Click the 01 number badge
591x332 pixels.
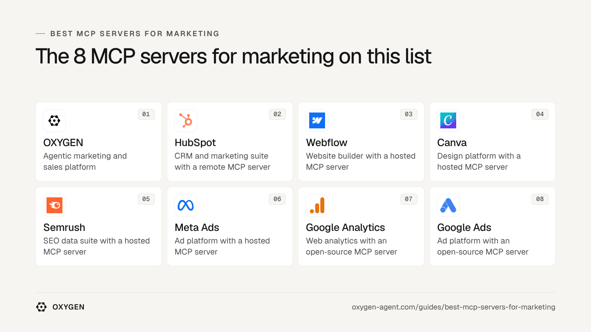tap(146, 114)
